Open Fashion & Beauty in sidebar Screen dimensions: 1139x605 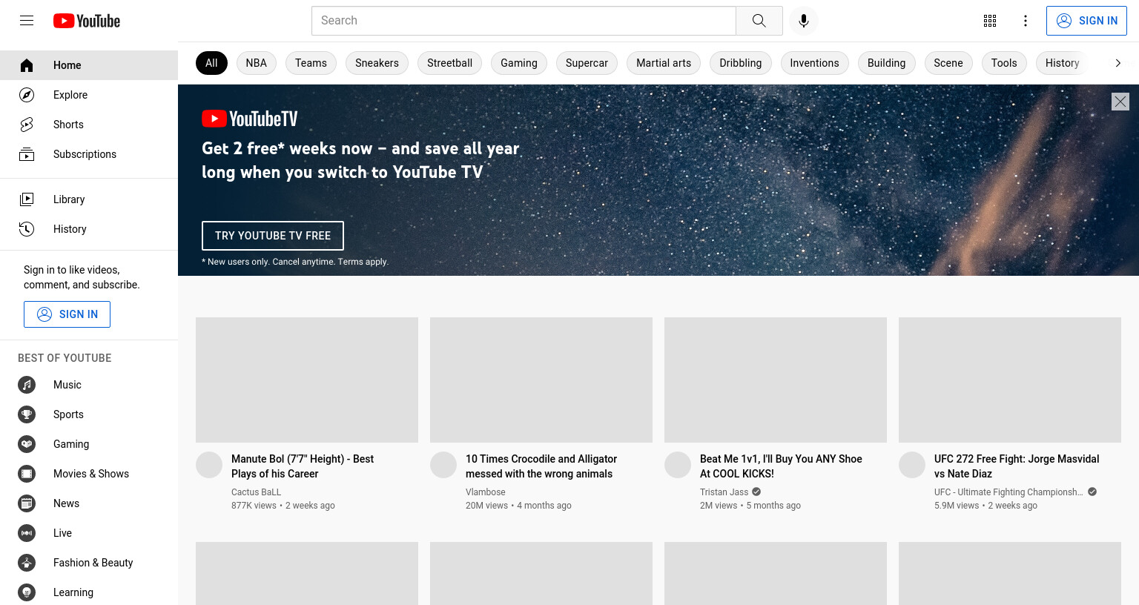coord(89,563)
